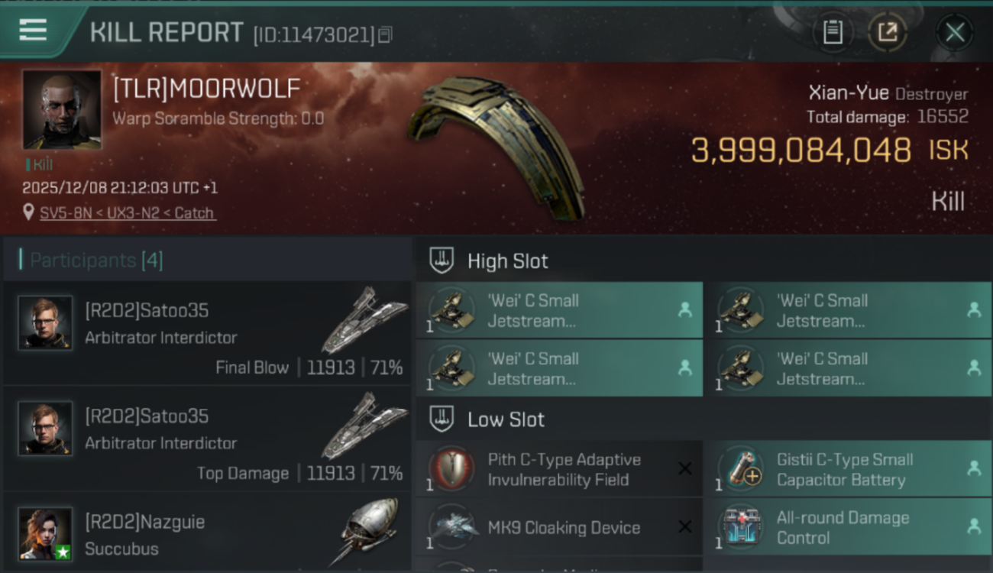
Task: Open Satoo35 Top Damage participant entry
Action: pyautogui.click(x=206, y=438)
